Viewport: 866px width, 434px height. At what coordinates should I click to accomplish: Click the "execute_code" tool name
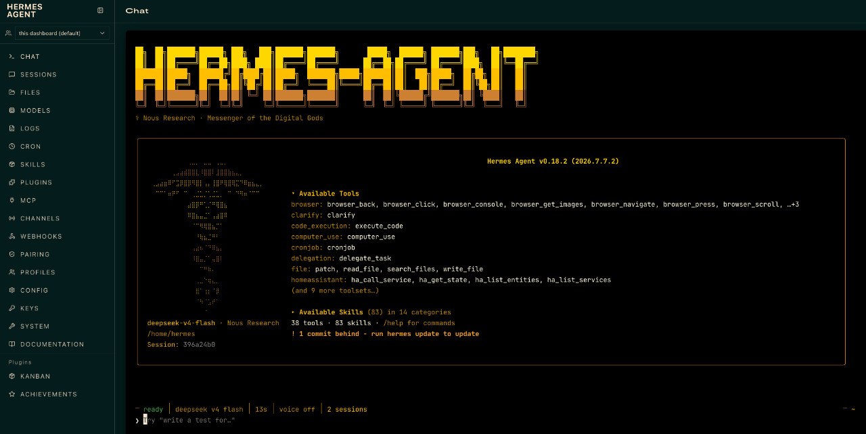(379, 226)
